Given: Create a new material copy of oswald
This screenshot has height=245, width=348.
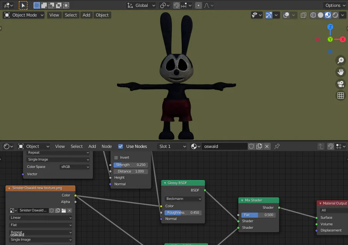Looking at the screenshot, I should click(259, 147).
